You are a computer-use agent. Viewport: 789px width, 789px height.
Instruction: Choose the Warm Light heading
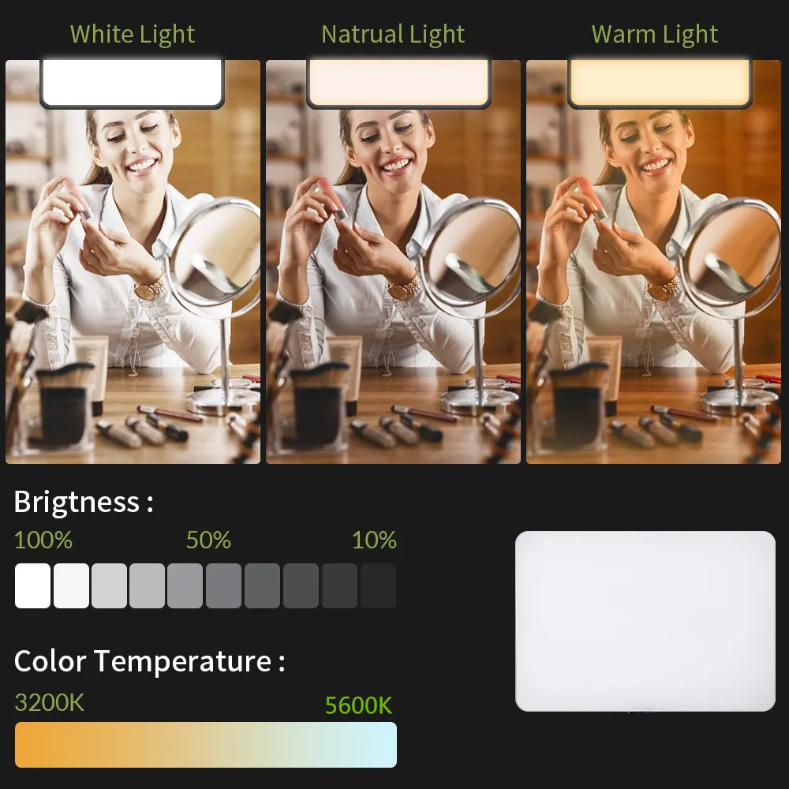coord(654,35)
